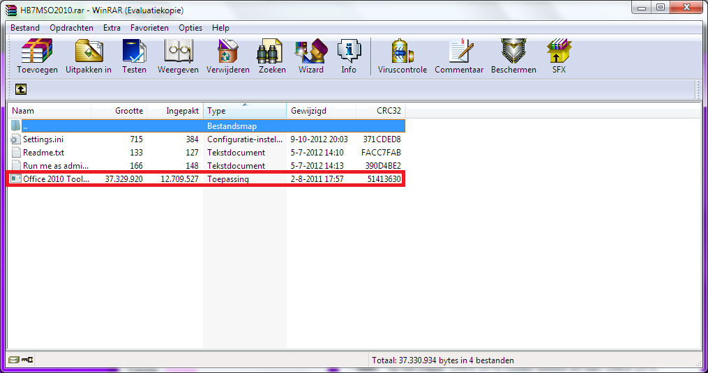Go up one folder level
The image size is (708, 373).
tap(21, 89)
